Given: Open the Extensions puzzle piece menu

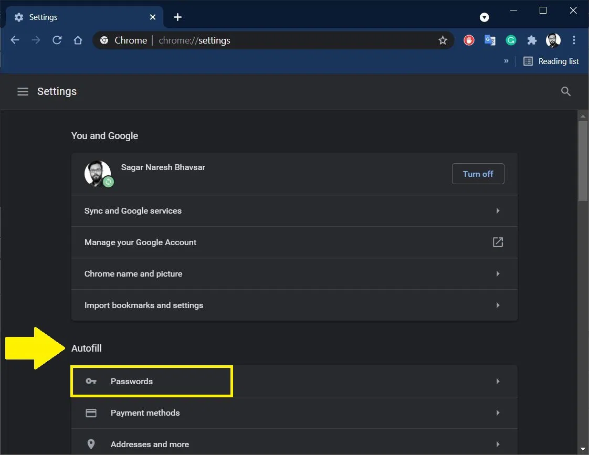Looking at the screenshot, I should (532, 40).
